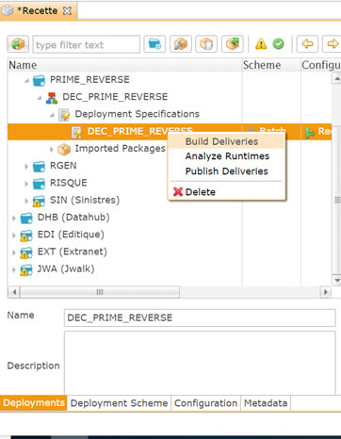This screenshot has height=439, width=341.
Task: Click the blue-cube package toolbar icon
Action: click(x=206, y=44)
